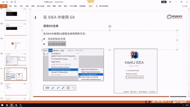The image size is (190, 107).
Task: Click the PowerPoint taskbar icon
Action: [x=12, y=105]
